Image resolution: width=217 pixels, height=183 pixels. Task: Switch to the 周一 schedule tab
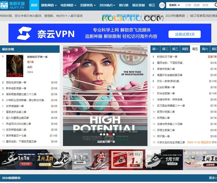pos(155,49)
